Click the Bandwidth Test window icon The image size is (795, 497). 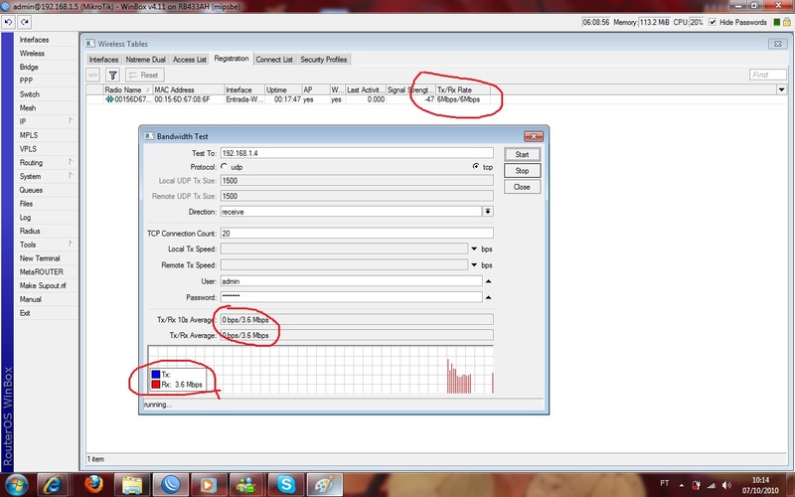149,136
